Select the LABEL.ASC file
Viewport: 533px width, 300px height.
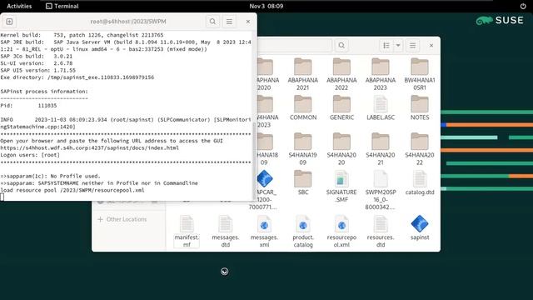tap(381, 107)
